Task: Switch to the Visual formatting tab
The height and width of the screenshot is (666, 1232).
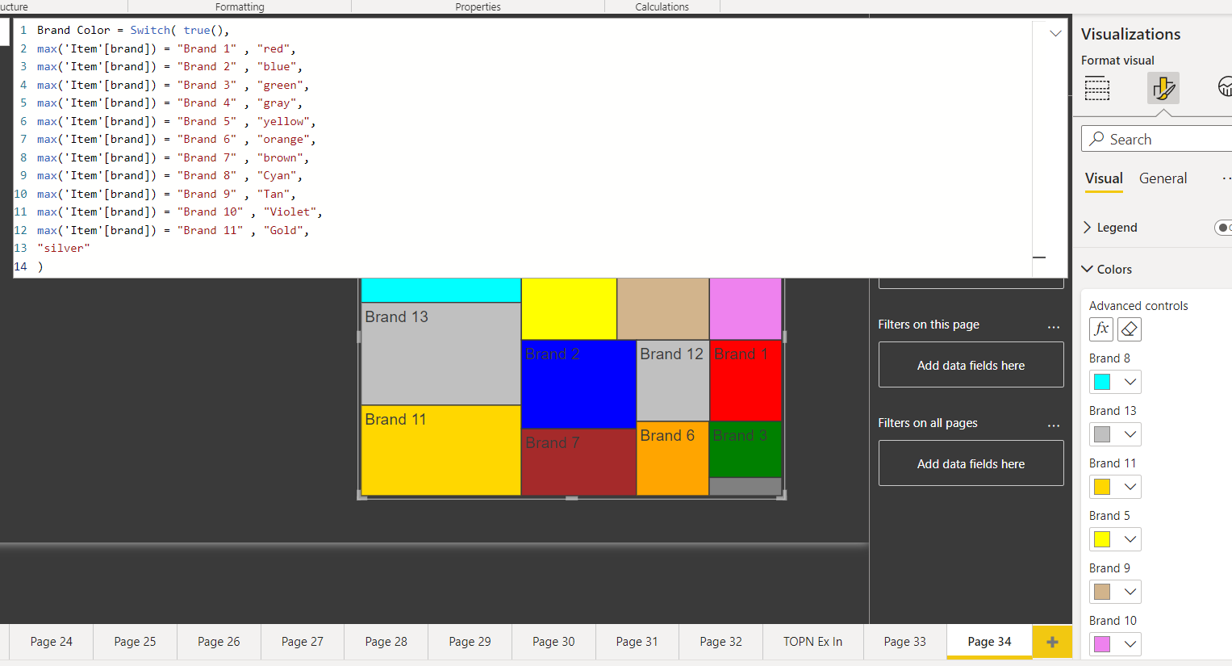Action: click(1104, 178)
